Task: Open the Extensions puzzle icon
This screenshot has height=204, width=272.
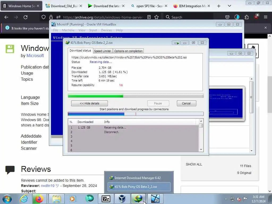Action: (x=246, y=17)
